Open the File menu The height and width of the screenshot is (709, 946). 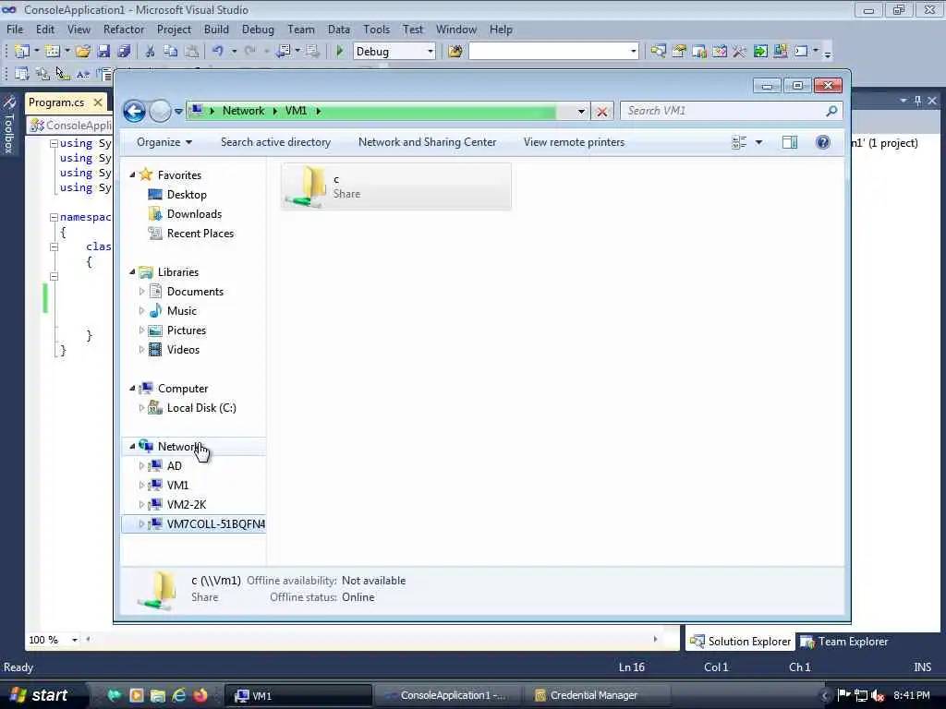click(x=15, y=30)
